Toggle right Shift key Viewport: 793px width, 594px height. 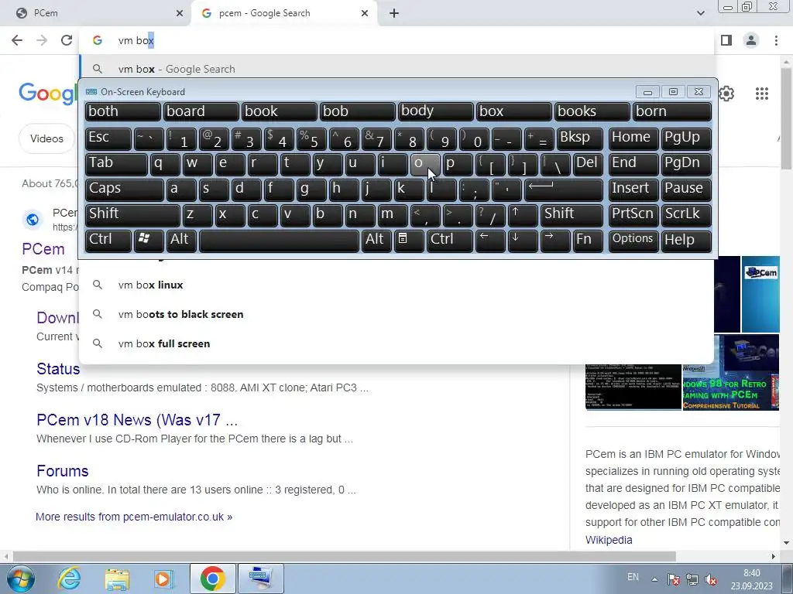coord(572,215)
